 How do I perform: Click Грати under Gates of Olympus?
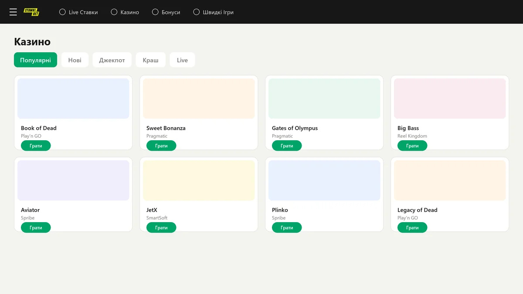coord(287,146)
